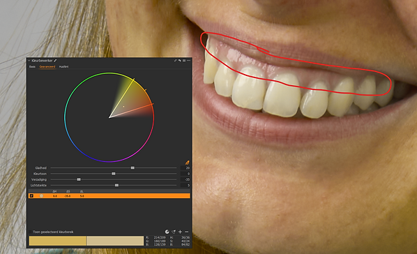Image resolution: width=417 pixels, height=254 pixels.
Task: Click the R readout 214/209
Action: 160,237
